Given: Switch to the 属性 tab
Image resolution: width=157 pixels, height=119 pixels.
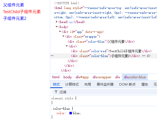Looking at the screenshot, I should [x=145, y=84].
